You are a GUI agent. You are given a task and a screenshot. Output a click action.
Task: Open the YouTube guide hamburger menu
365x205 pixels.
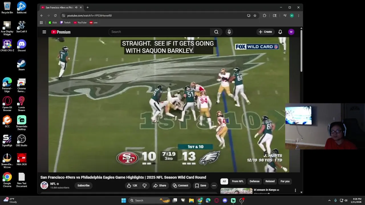coord(44,32)
